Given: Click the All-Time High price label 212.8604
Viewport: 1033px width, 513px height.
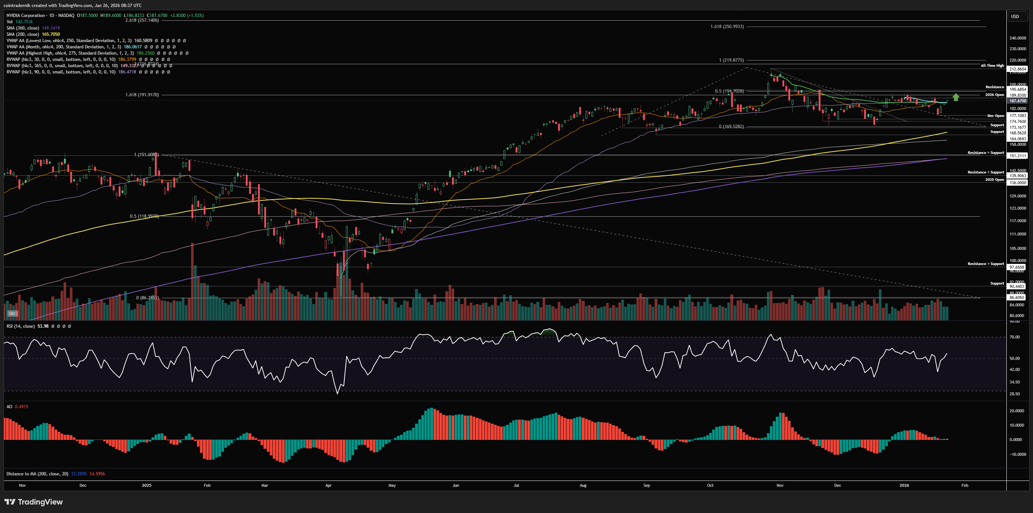Looking at the screenshot, I should point(1017,69).
